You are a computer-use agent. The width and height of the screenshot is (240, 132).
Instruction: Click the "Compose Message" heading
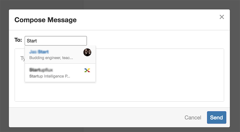tap(45, 20)
